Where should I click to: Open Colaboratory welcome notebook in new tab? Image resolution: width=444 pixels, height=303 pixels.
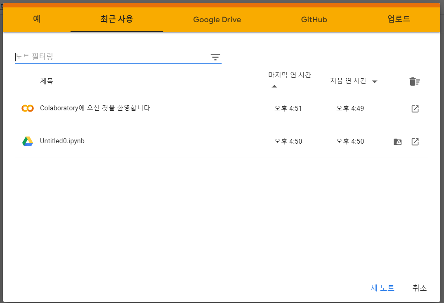click(415, 109)
